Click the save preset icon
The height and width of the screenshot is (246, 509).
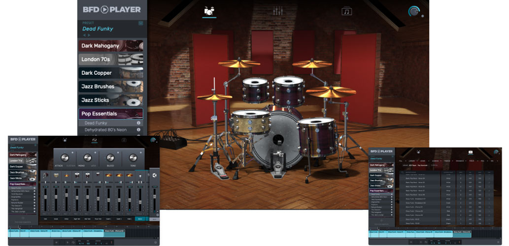(x=140, y=23)
